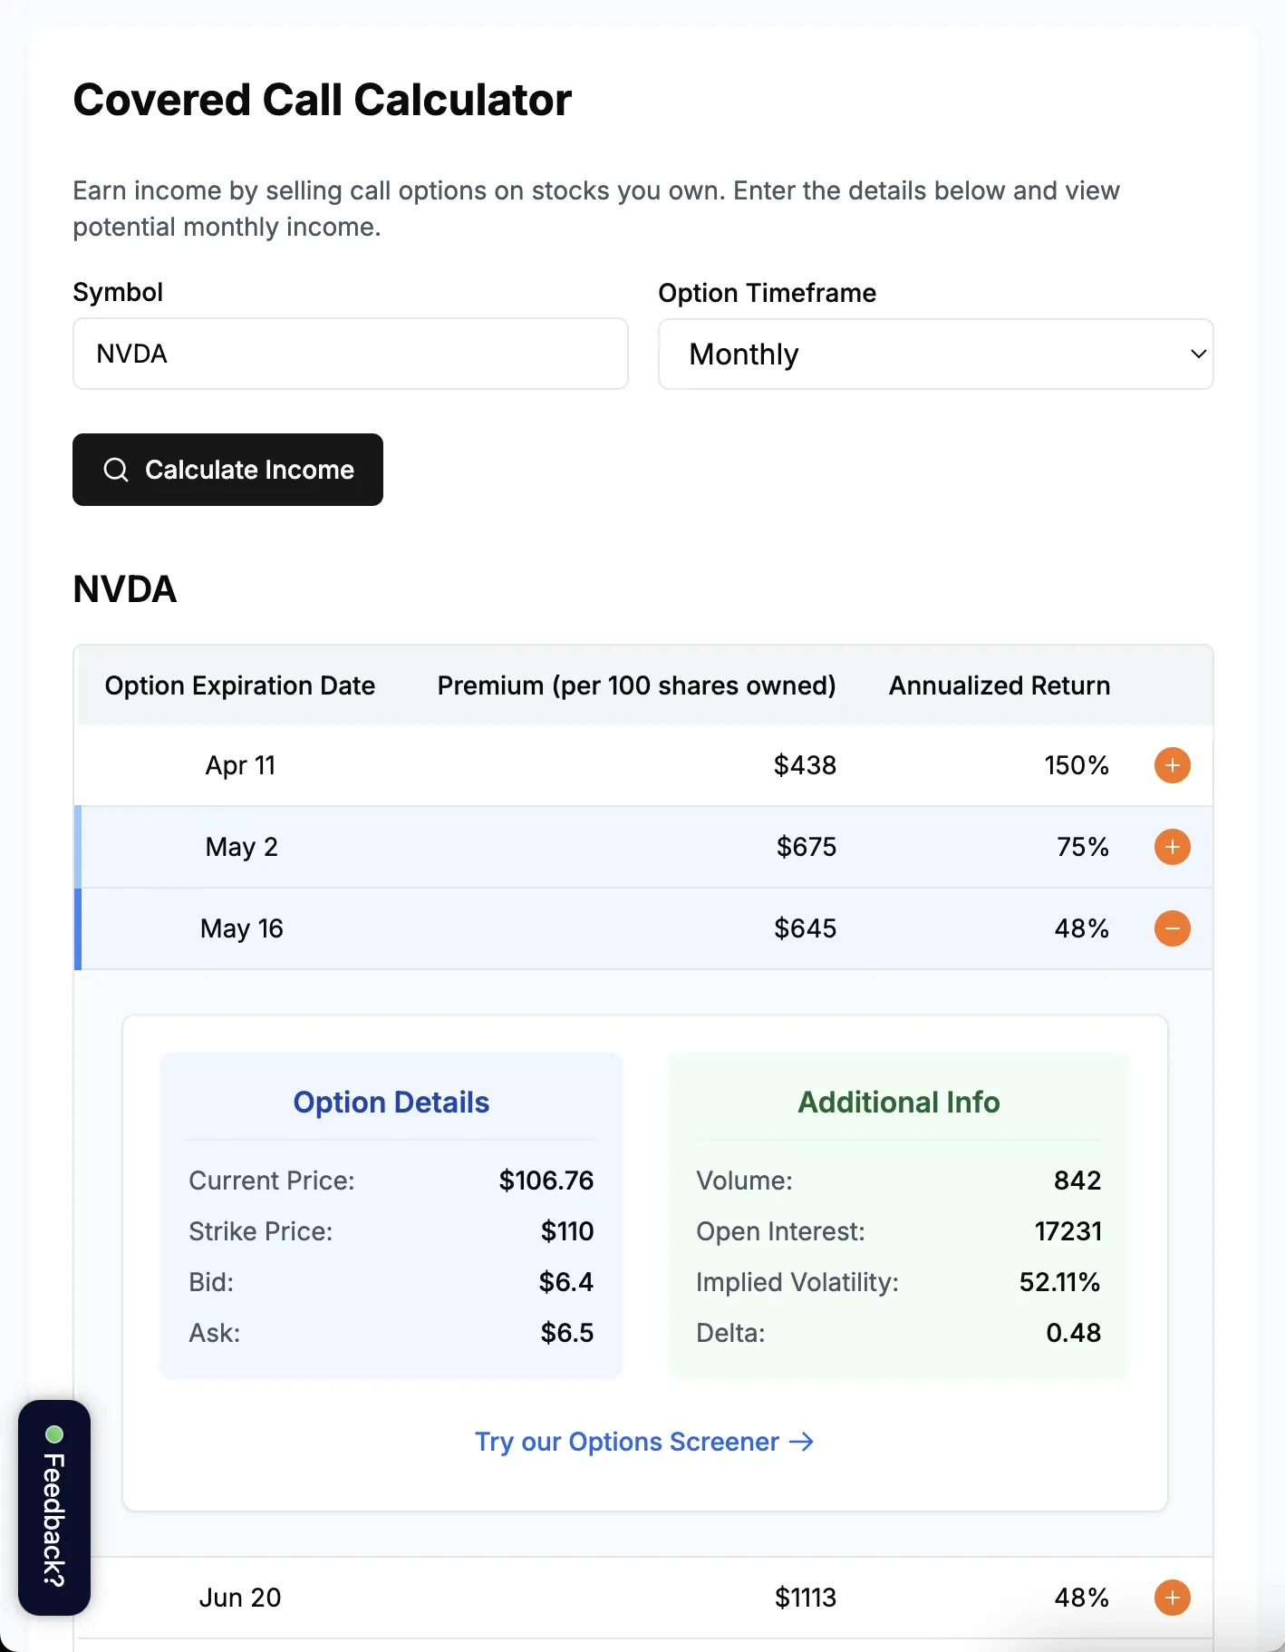Click the $675 premium value
The width and height of the screenshot is (1285, 1652).
coord(807,847)
